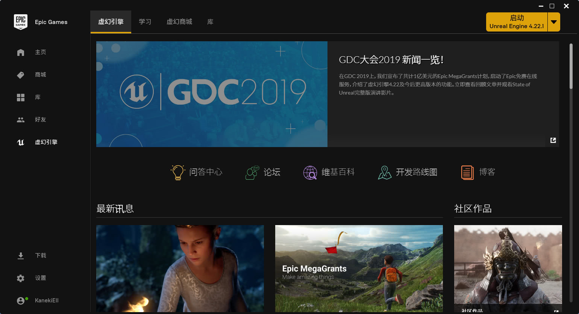Image resolution: width=579 pixels, height=314 pixels.
Task: Open the 主页 home icon in sidebar
Action: [x=21, y=53]
